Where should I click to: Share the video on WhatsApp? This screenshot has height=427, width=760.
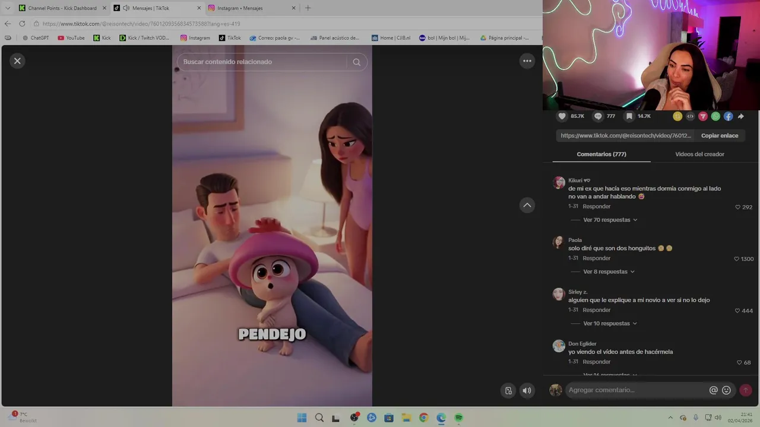coord(715,116)
